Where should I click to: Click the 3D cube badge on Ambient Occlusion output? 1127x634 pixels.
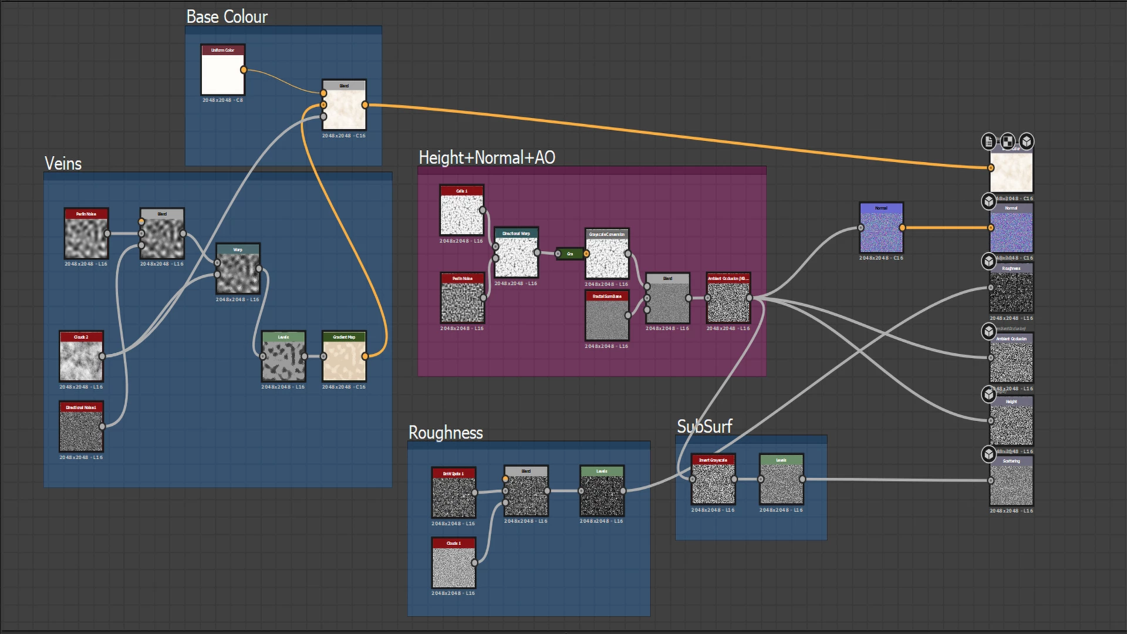pos(989,332)
